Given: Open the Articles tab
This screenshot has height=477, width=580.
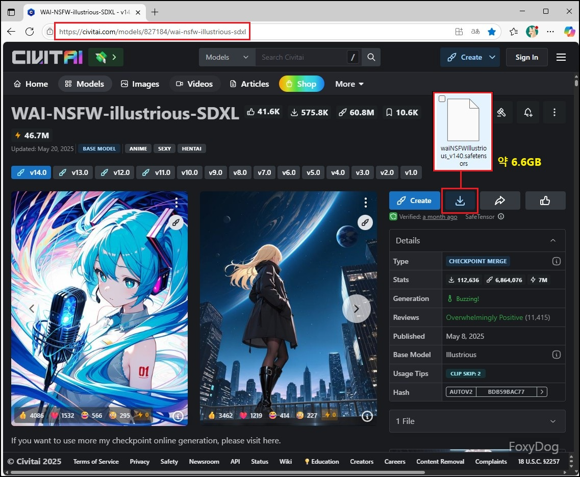Looking at the screenshot, I should tap(249, 84).
